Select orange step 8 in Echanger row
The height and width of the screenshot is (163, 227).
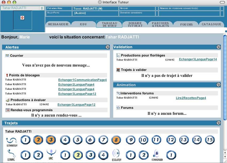pyautogui.click(x=116, y=140)
